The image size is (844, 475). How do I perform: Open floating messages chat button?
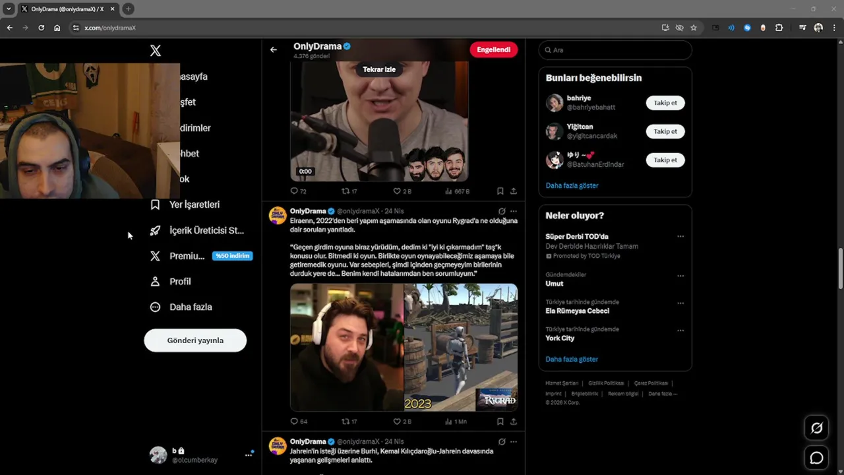[x=816, y=458]
